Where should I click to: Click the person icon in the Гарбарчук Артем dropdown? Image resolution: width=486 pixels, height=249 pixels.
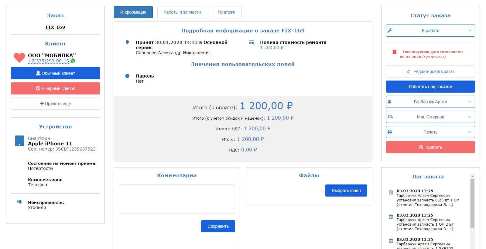(x=390, y=102)
